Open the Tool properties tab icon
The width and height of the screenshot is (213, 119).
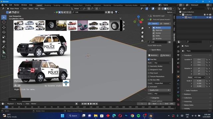pos(178,47)
